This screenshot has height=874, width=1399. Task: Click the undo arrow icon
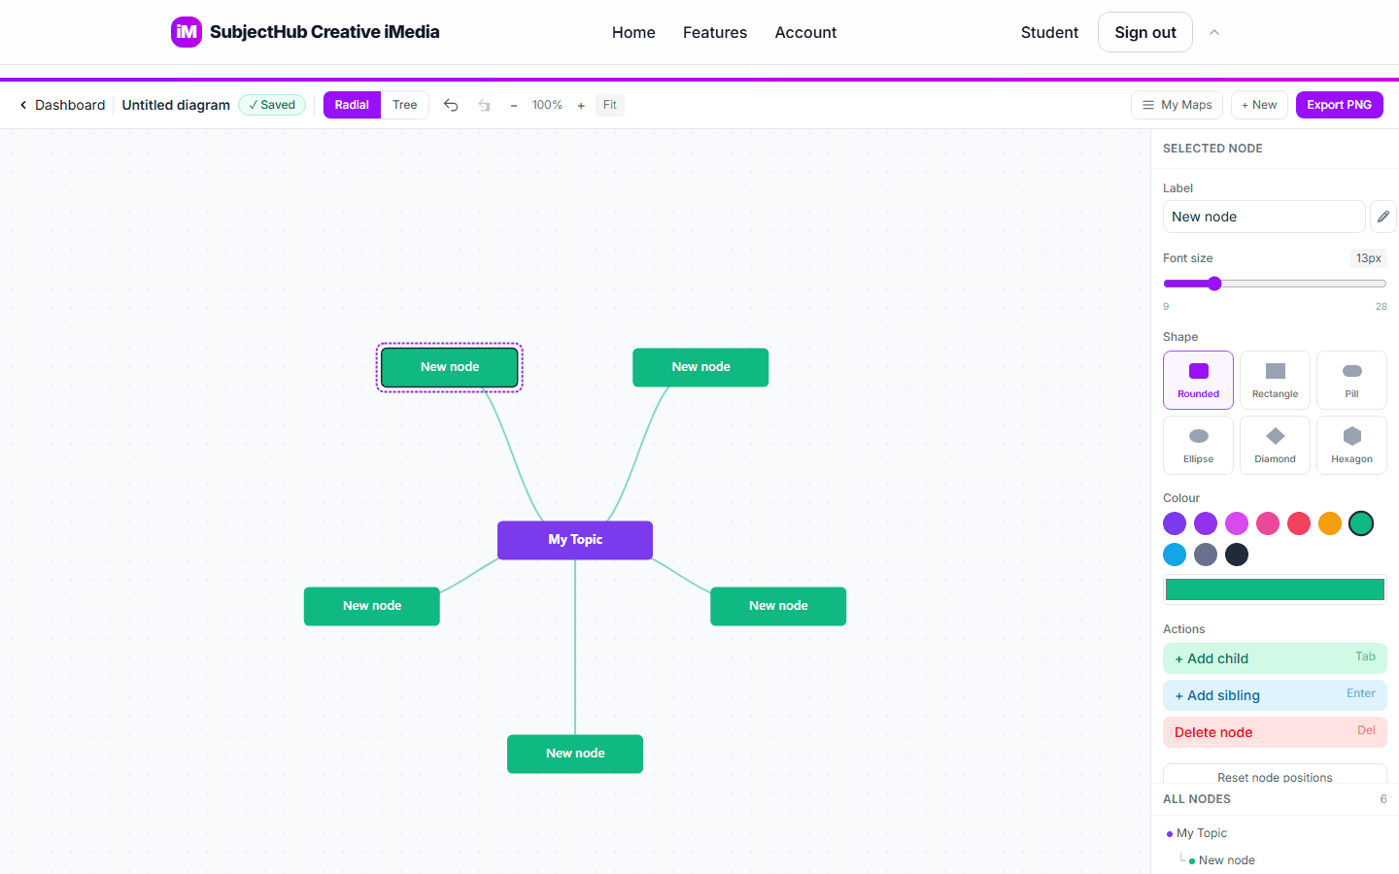pos(451,105)
